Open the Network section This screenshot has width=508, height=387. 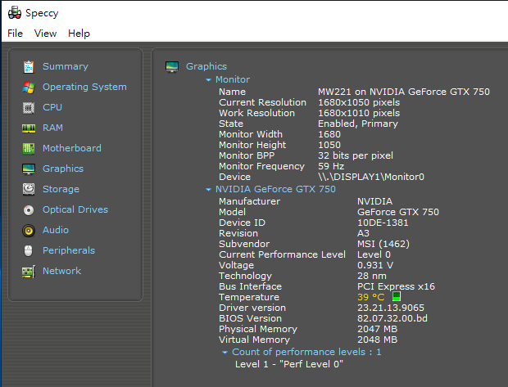(62, 271)
